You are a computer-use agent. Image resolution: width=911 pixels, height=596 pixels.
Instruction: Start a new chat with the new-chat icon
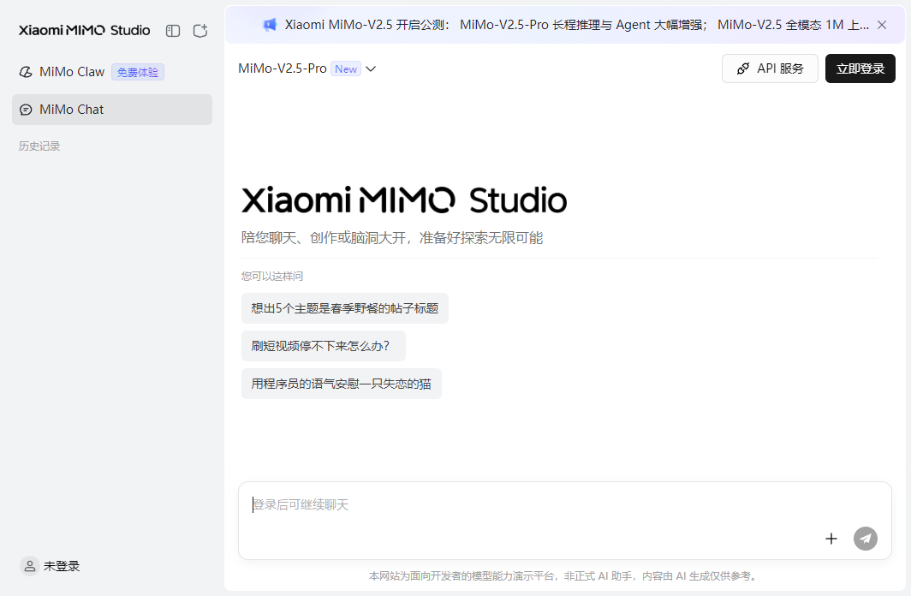[199, 30]
